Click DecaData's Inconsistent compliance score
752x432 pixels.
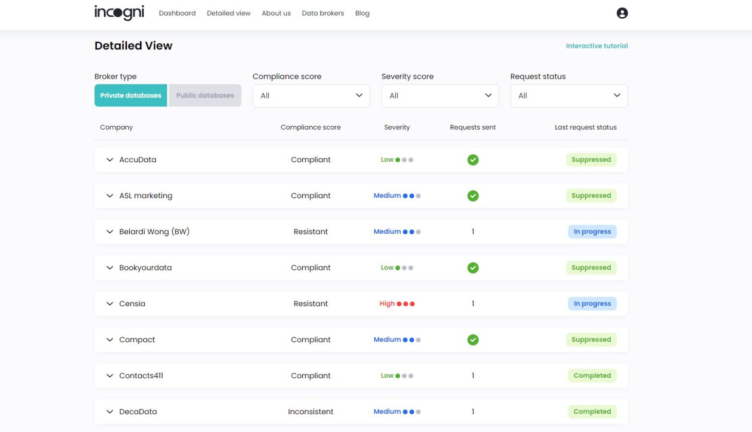[x=310, y=412]
